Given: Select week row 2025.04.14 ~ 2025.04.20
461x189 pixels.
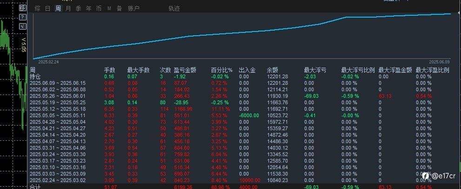Looking at the screenshot, I should (x=58, y=135).
